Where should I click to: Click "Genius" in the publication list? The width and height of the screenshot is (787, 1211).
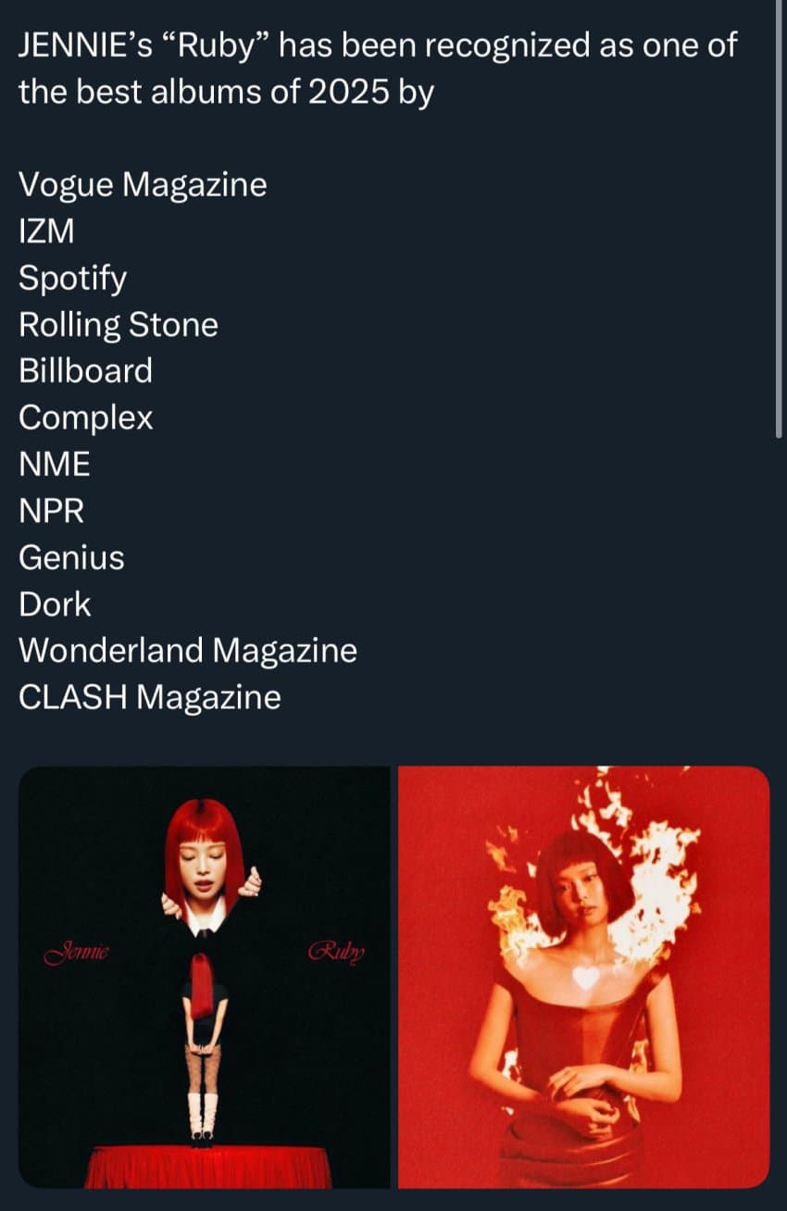pyautogui.click(x=71, y=557)
